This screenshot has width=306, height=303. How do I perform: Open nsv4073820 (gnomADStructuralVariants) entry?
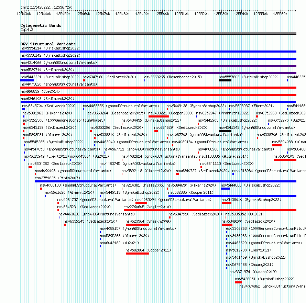point(59,84)
